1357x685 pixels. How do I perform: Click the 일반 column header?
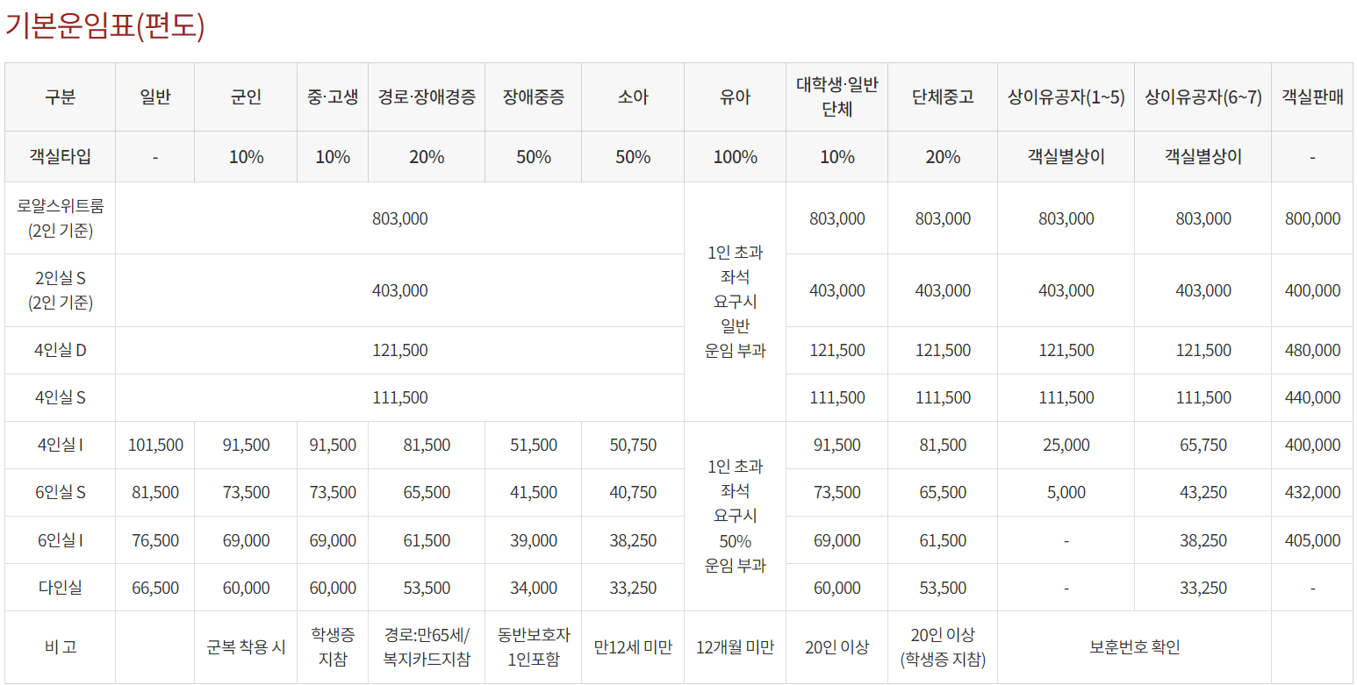(155, 97)
